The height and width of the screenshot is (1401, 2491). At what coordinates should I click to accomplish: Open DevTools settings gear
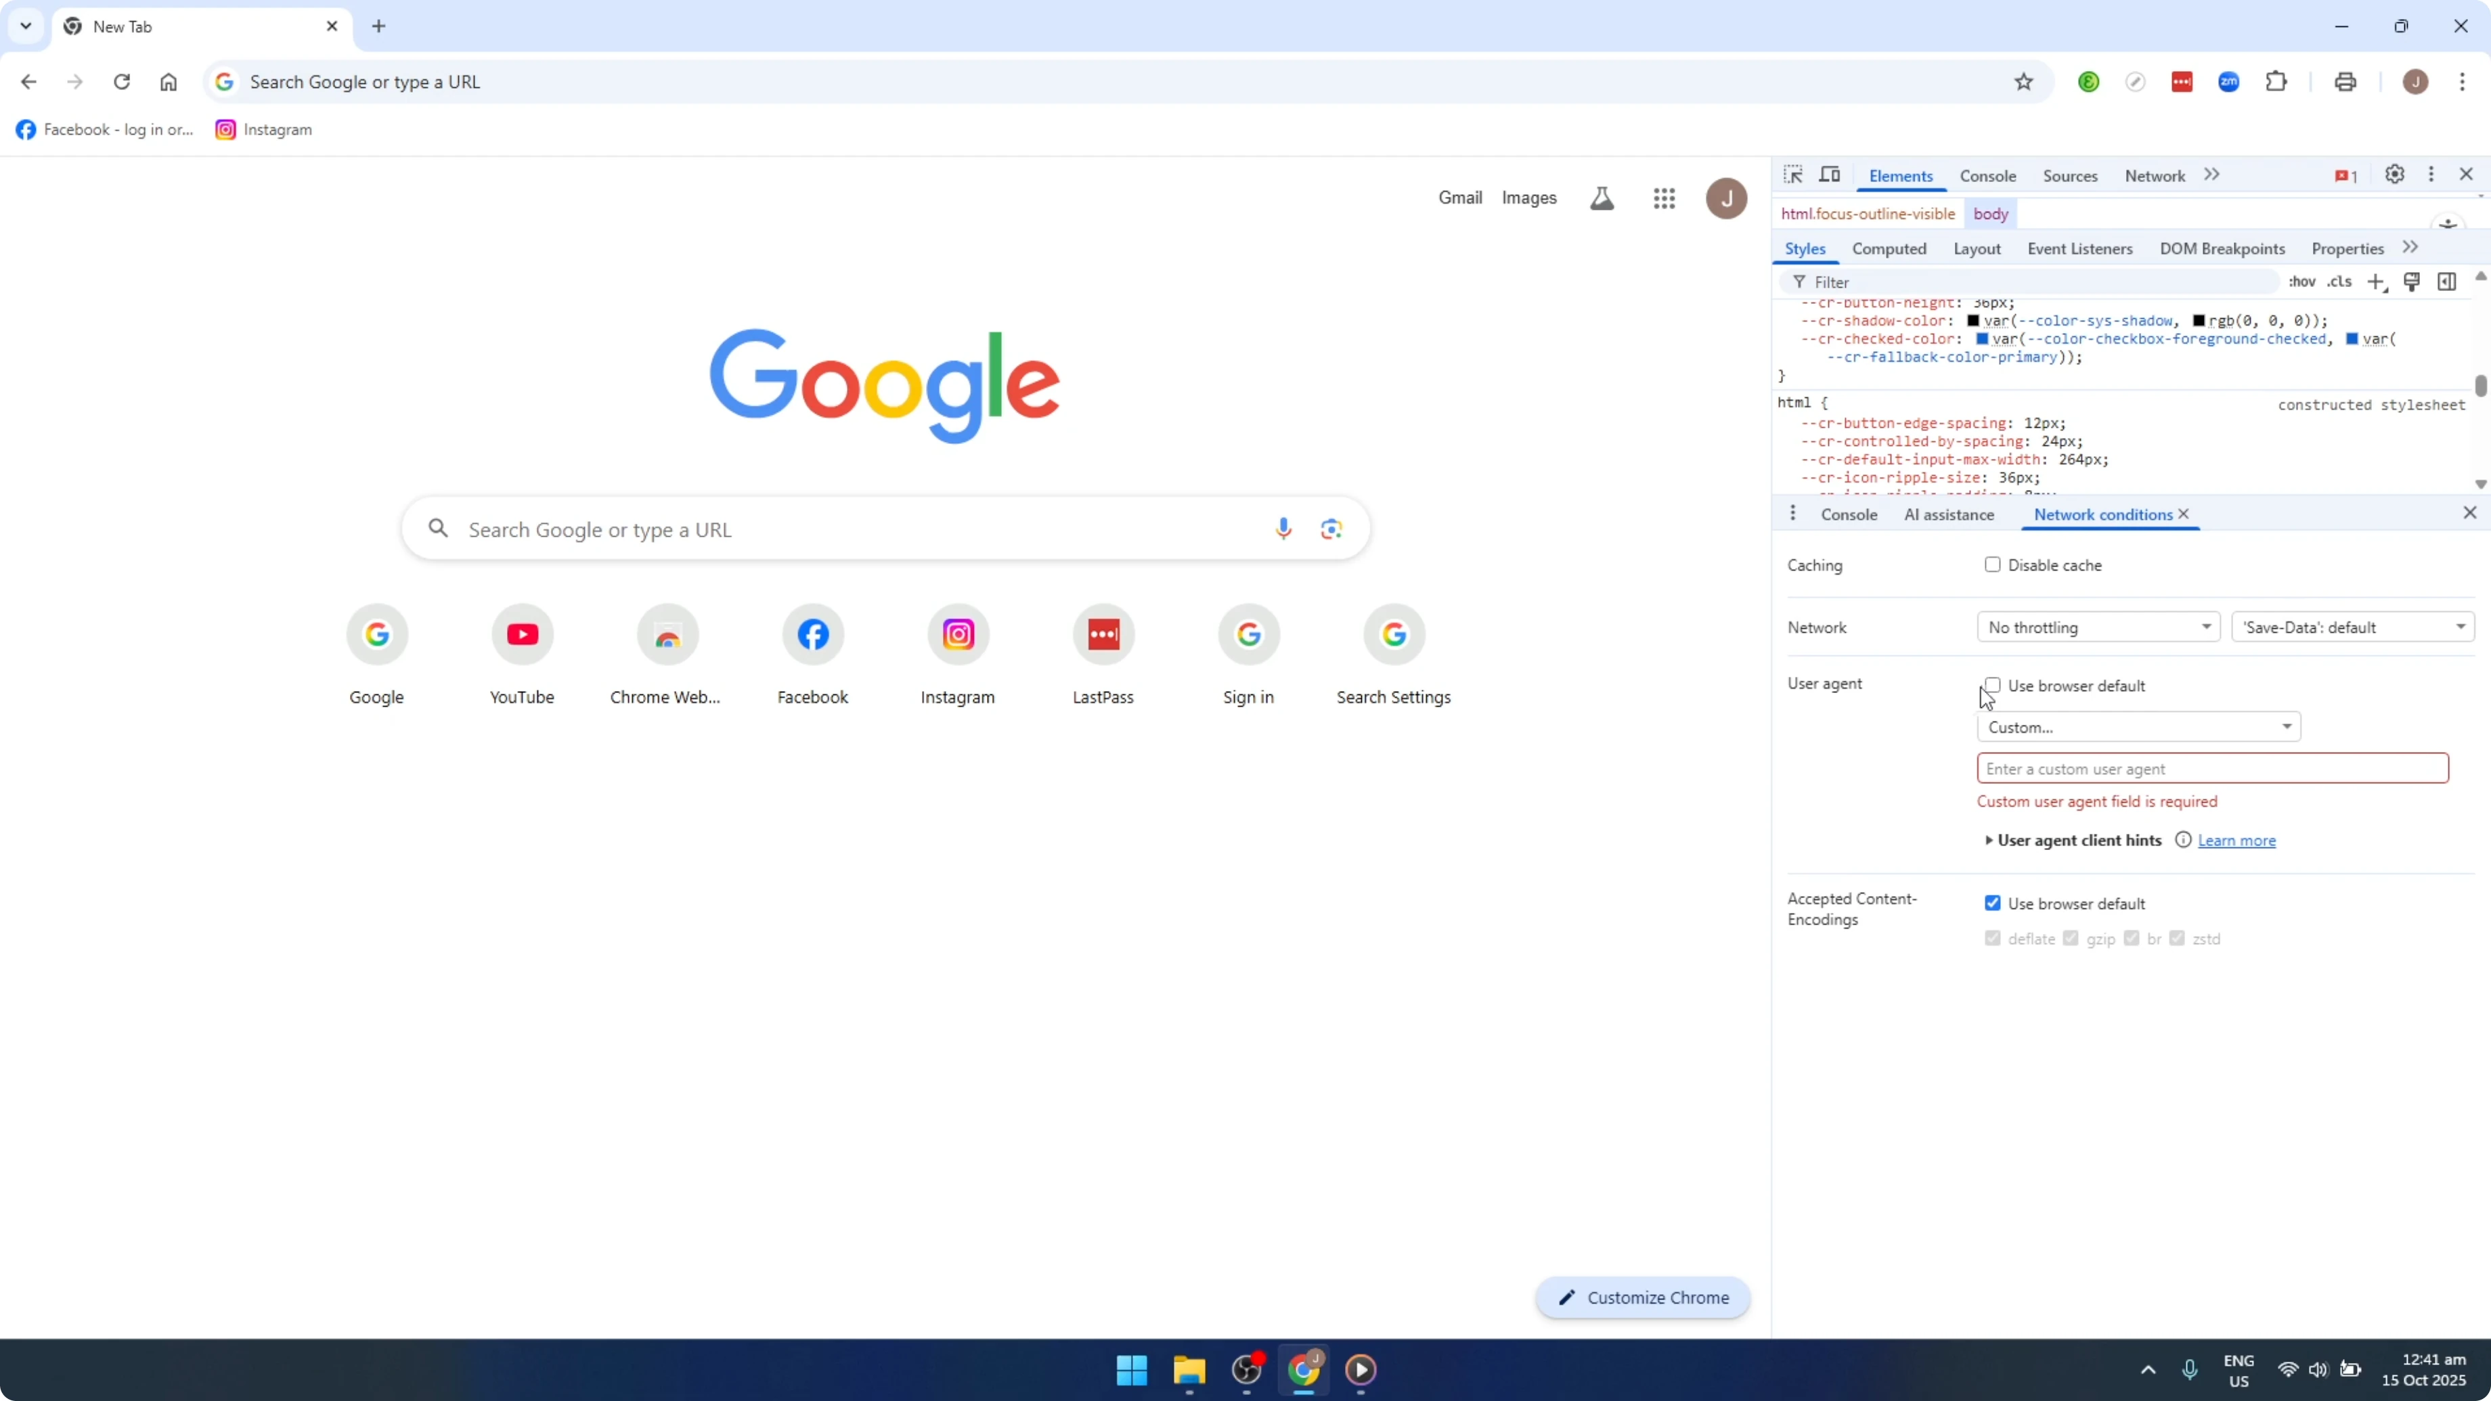tap(2394, 174)
